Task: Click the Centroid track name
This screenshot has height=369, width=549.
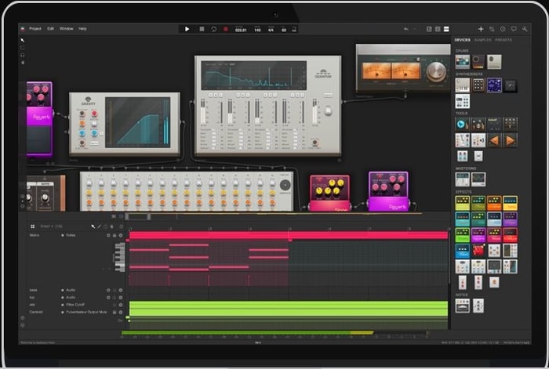Action: pos(36,312)
